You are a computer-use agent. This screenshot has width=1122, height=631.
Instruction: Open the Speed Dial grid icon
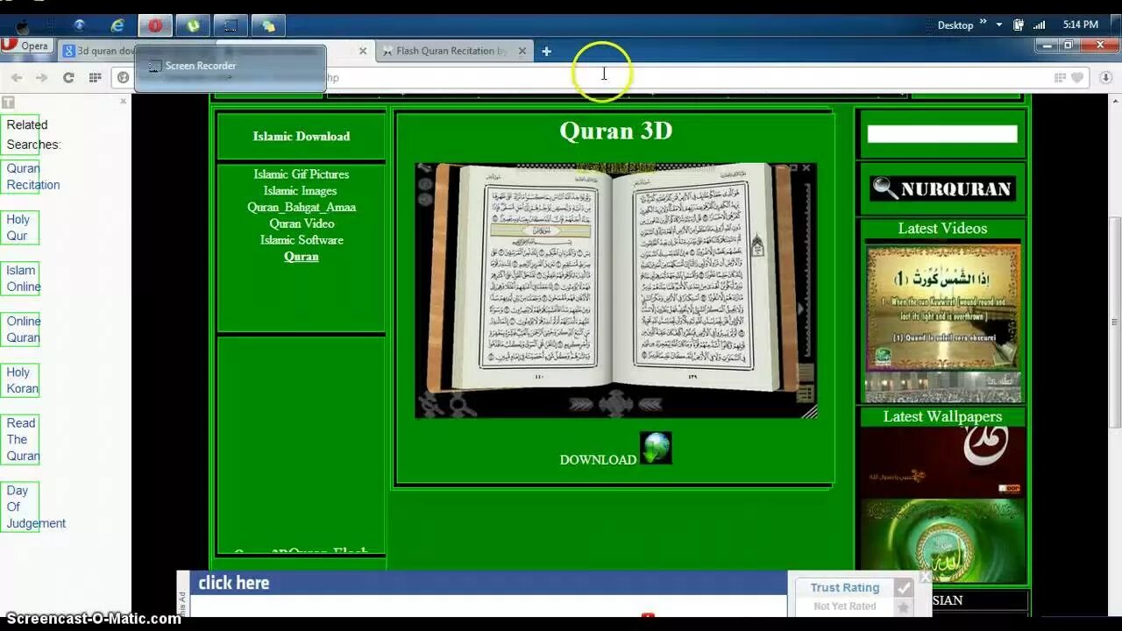tap(95, 77)
